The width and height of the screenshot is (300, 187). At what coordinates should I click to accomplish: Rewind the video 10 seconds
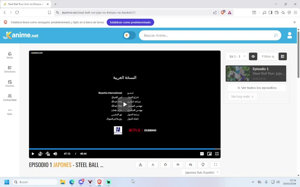pos(40,154)
